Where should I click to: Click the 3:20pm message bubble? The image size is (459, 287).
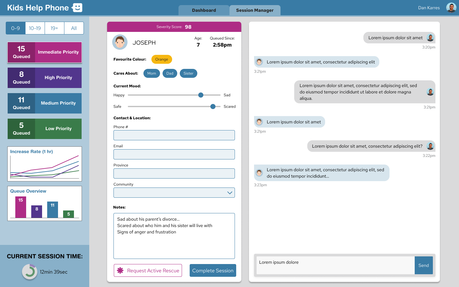pos(399,38)
